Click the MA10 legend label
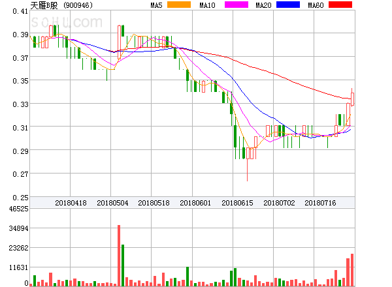The width and height of the screenshot is (392, 287). [207, 5]
